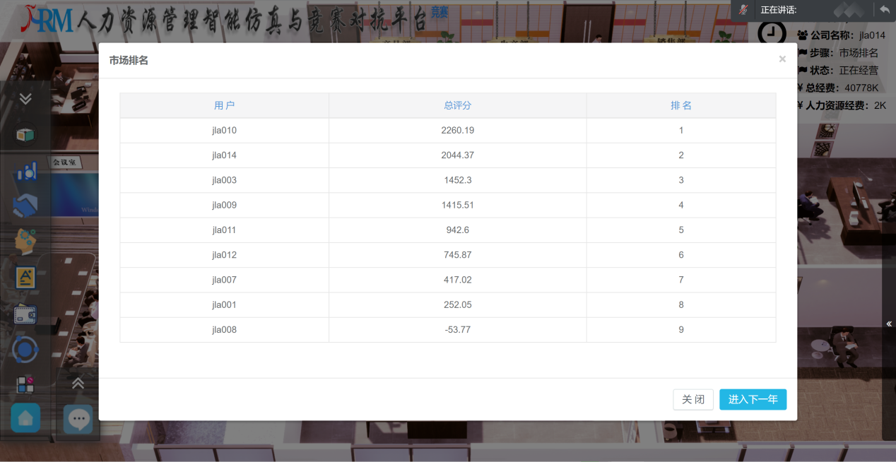Viewport: 896px width, 462px height.
Task: Click the colored squares grid icon
Action: pyautogui.click(x=25, y=385)
